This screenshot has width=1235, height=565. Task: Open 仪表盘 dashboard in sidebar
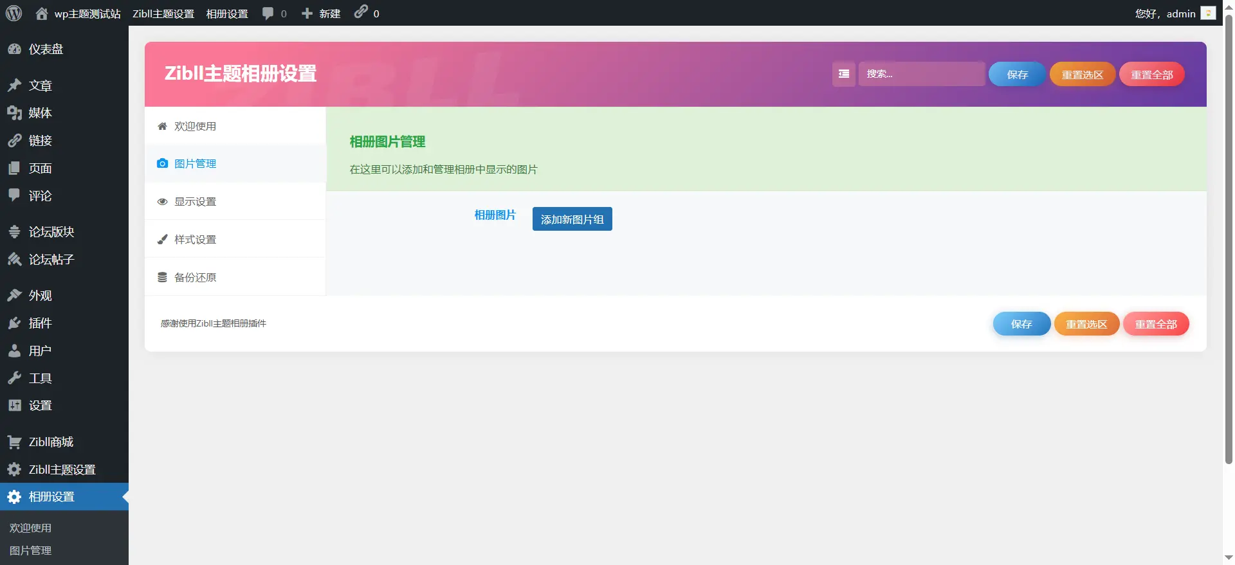[x=46, y=49]
